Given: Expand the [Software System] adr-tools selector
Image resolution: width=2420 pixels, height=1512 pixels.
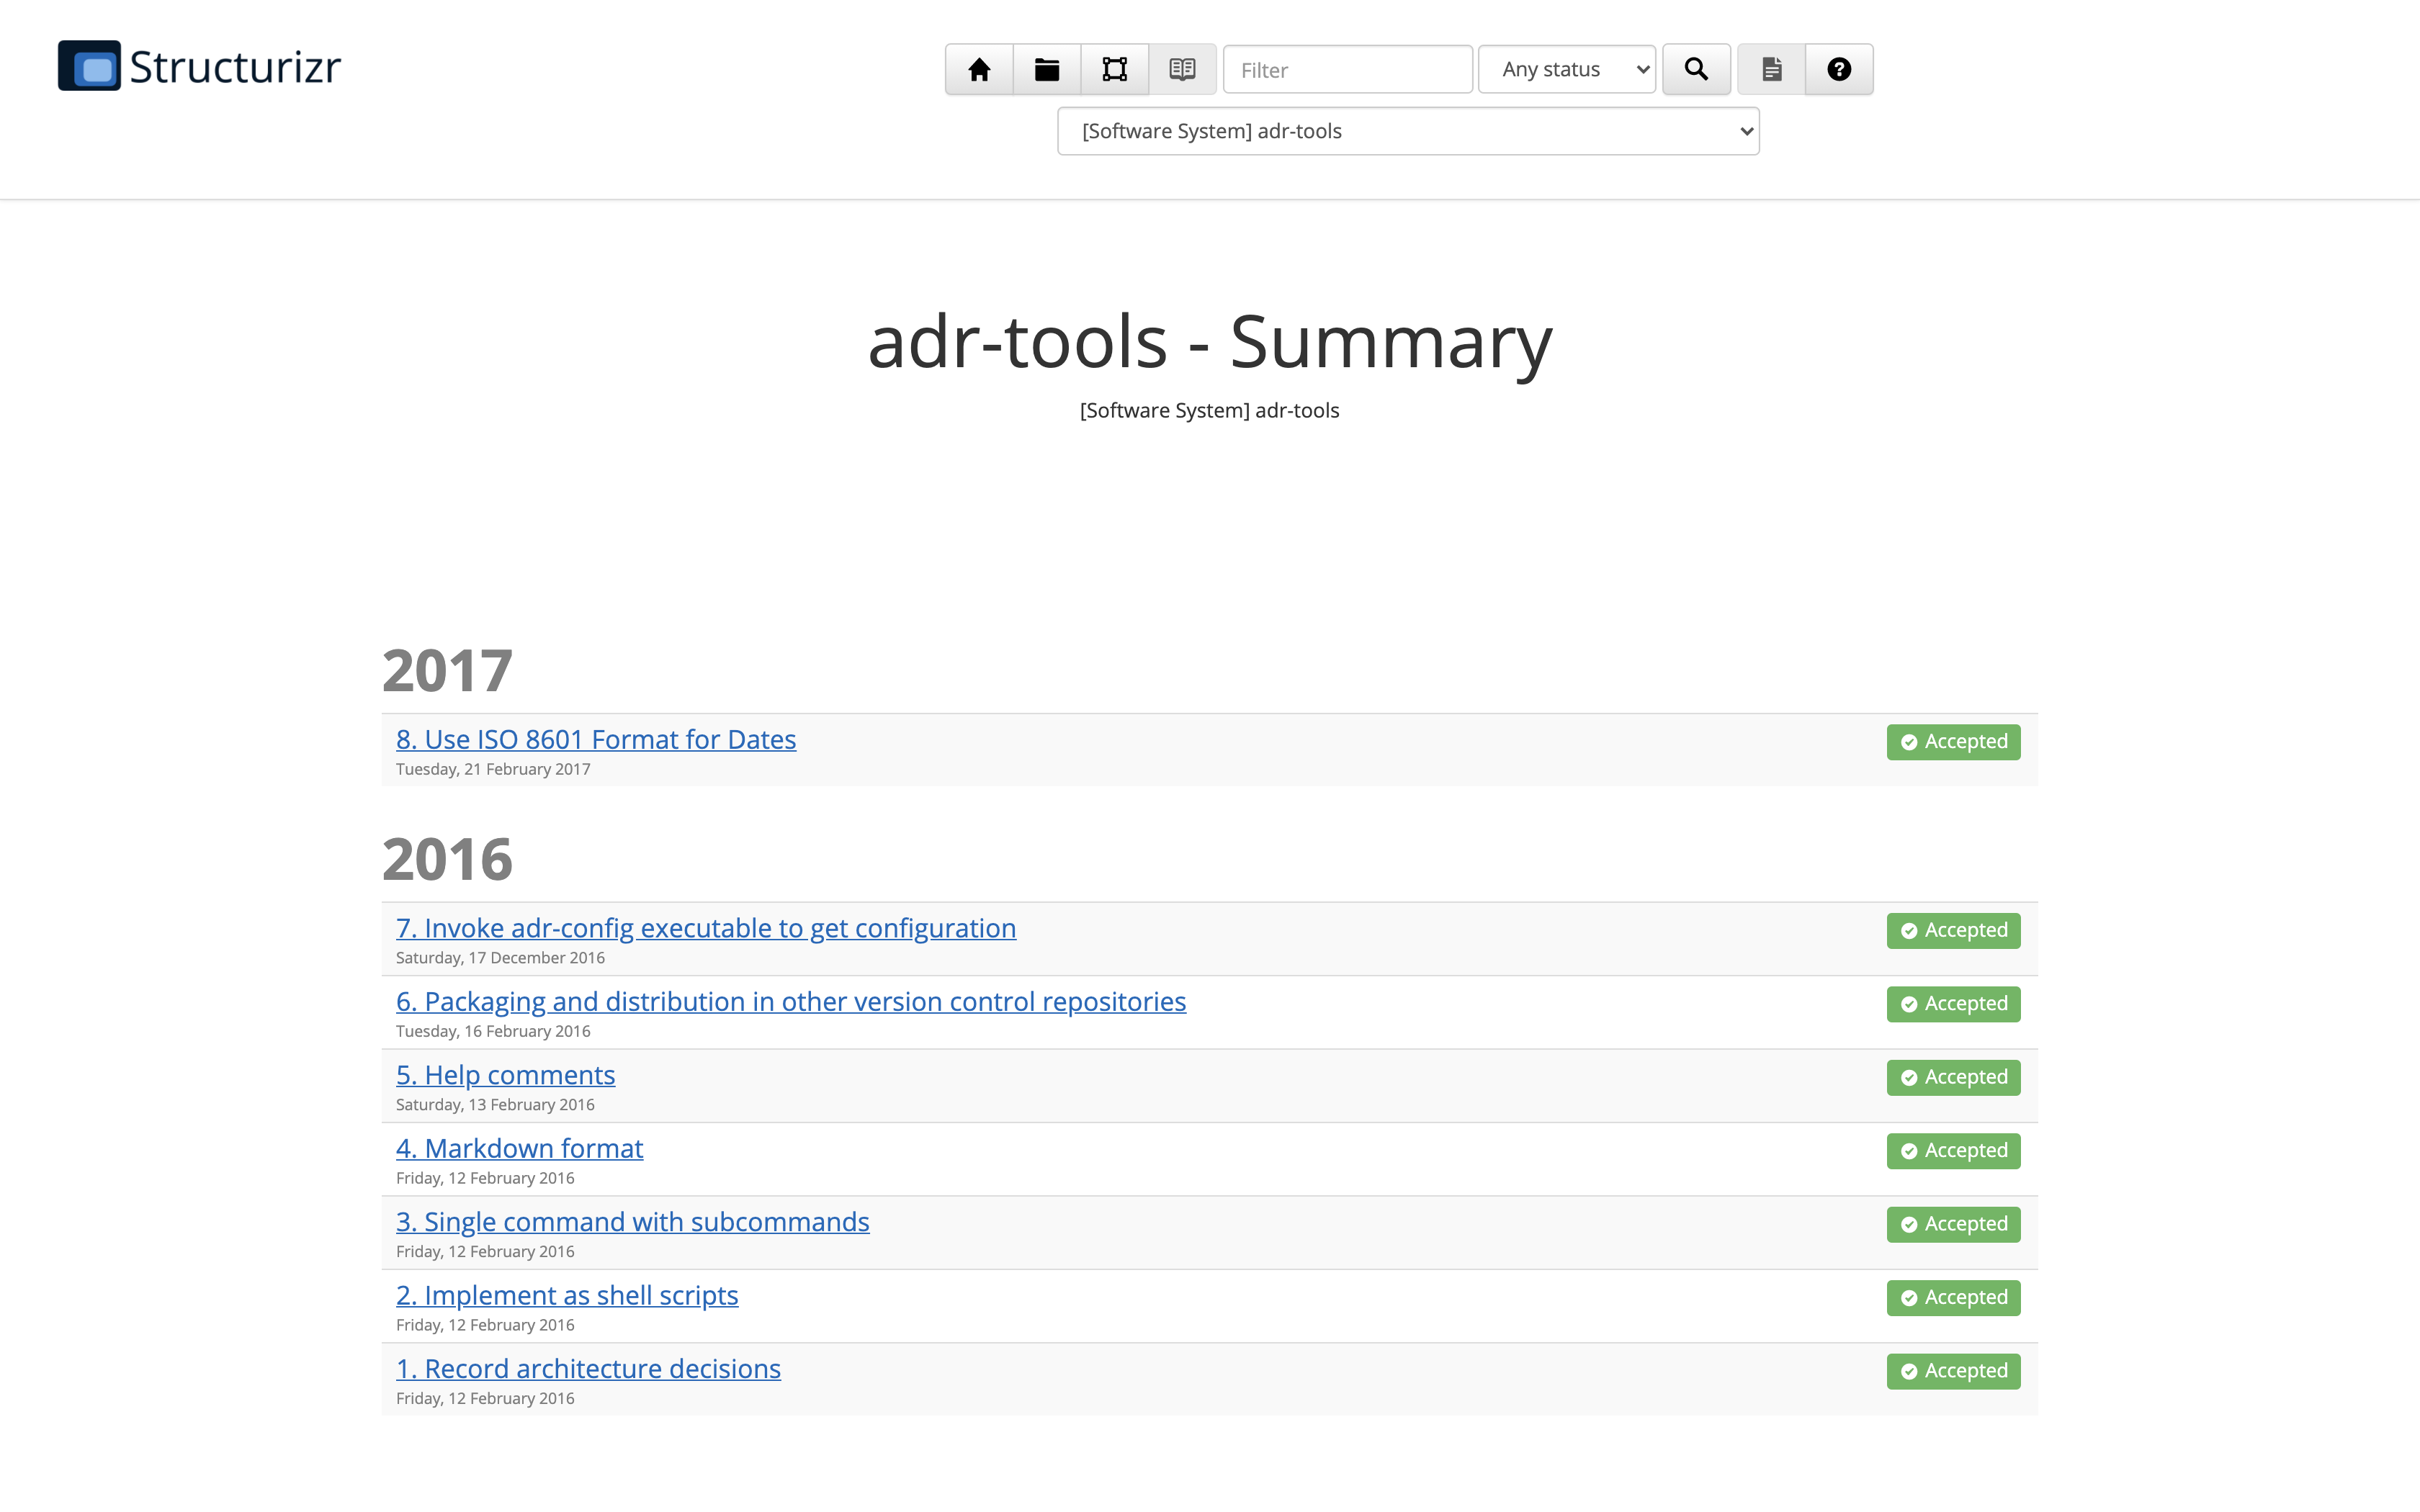Looking at the screenshot, I should [1407, 130].
